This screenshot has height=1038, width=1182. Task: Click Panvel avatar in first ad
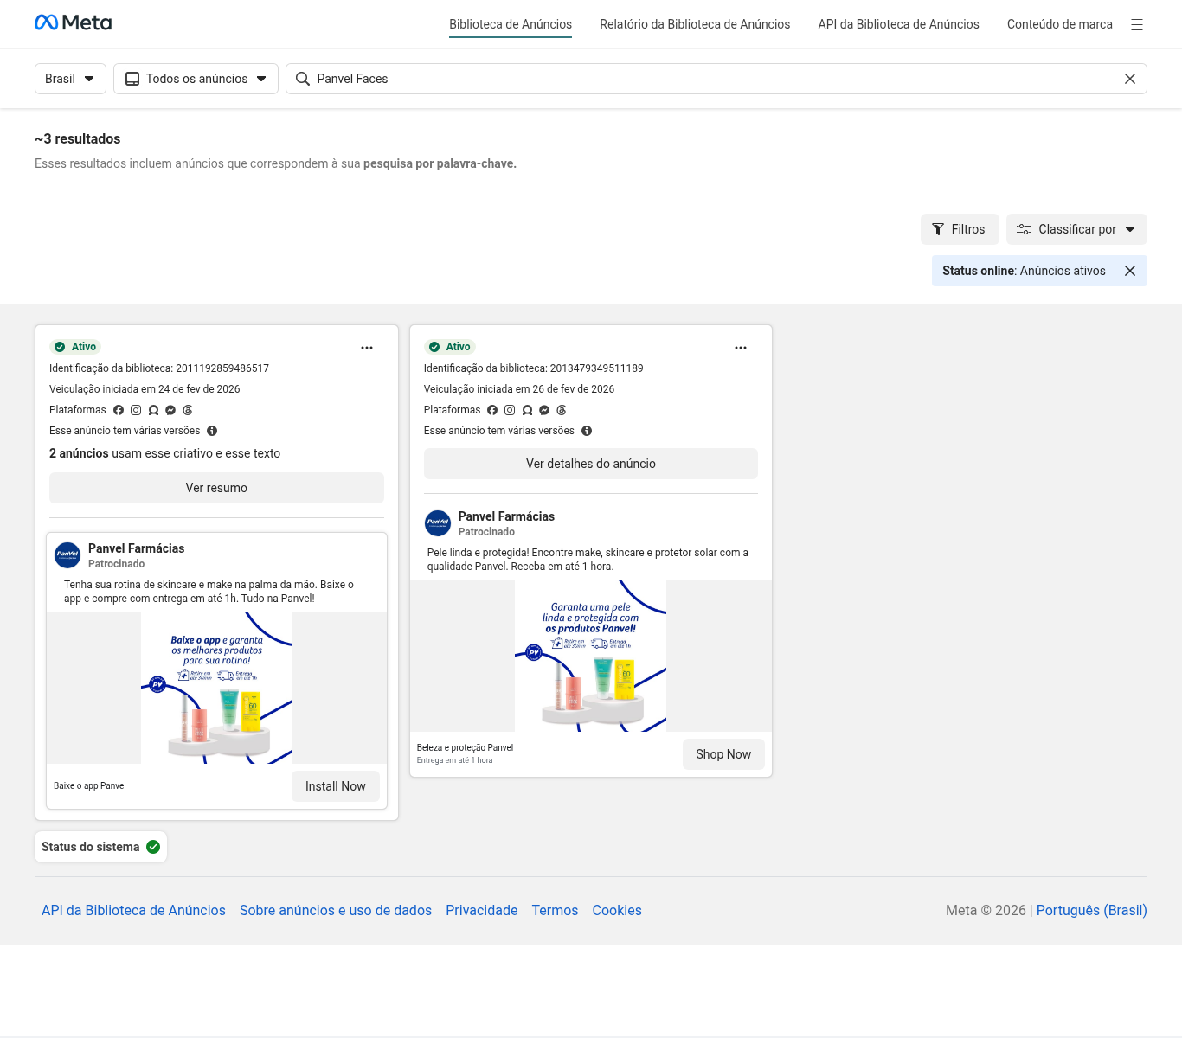[67, 555]
